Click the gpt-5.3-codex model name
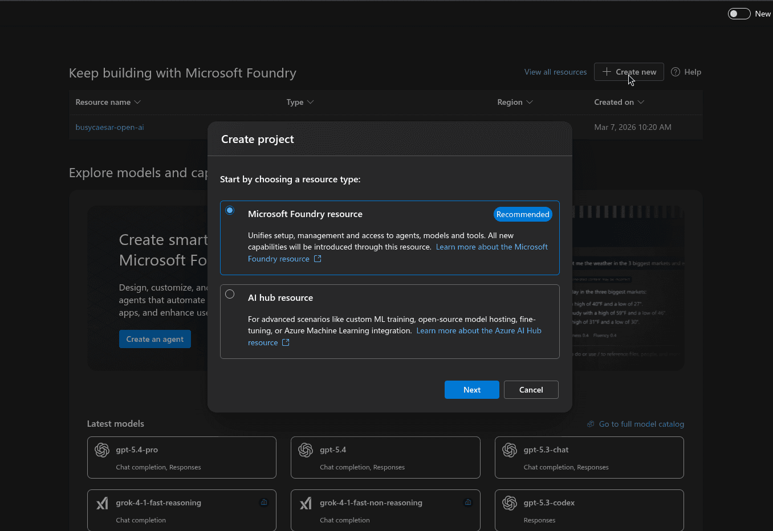Screen dimensions: 773x531 (549, 503)
